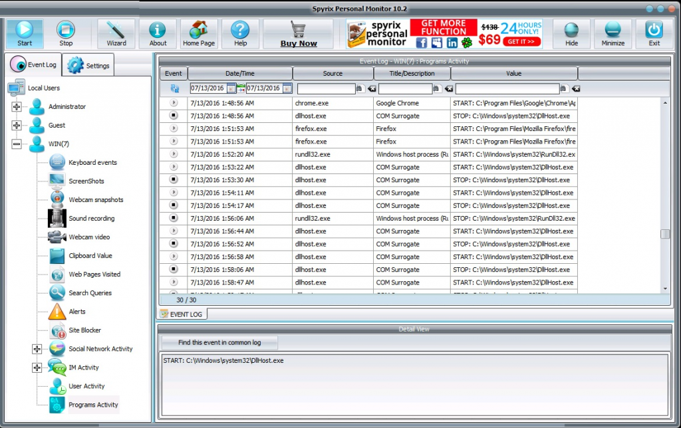Image resolution: width=681 pixels, height=428 pixels.
Task: Click the Value filter input field
Action: point(507,88)
